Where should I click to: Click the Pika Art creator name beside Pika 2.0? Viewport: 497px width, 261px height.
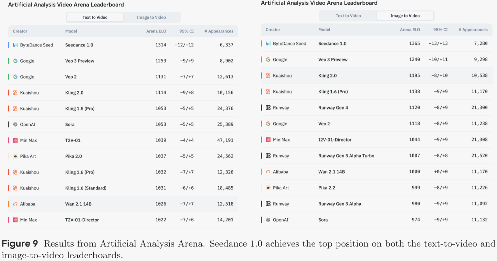click(28, 156)
